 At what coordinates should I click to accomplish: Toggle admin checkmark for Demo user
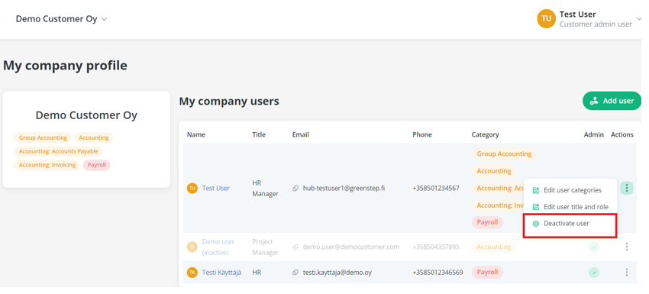(x=594, y=247)
